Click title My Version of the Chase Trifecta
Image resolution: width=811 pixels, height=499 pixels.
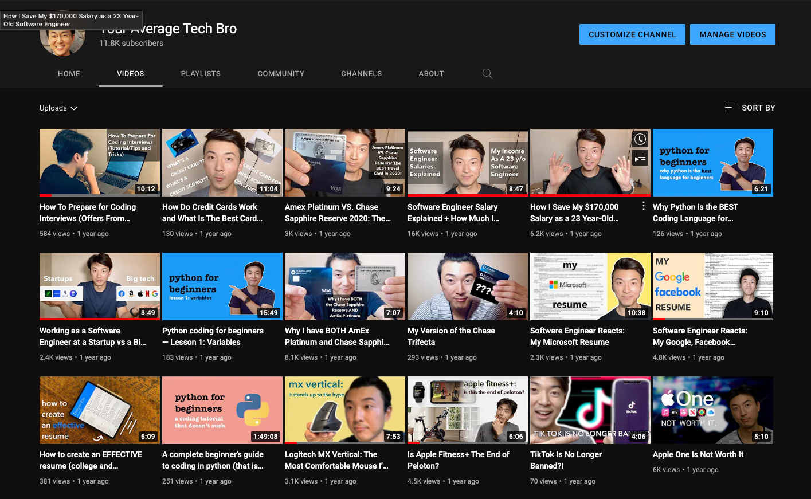pos(451,336)
